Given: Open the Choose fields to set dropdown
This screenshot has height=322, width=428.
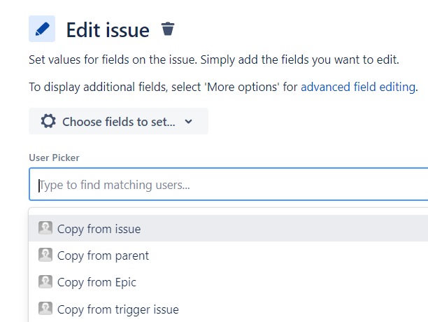Looking at the screenshot, I should pyautogui.click(x=118, y=121).
